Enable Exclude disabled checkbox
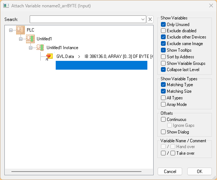 163,30
